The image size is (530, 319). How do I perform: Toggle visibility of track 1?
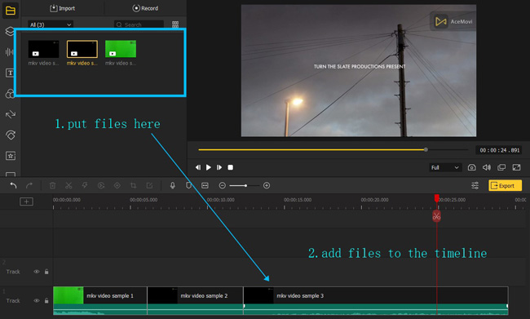tap(36, 301)
